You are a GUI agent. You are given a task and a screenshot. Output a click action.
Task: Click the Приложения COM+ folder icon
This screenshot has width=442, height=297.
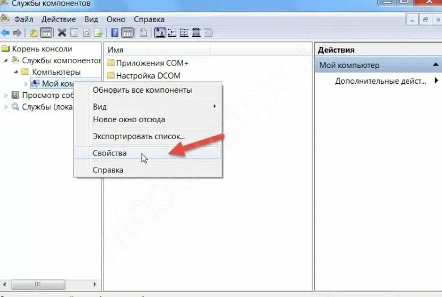pos(110,62)
